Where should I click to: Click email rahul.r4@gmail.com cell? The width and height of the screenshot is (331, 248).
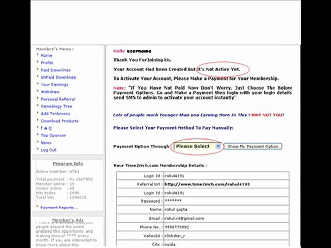point(184,218)
